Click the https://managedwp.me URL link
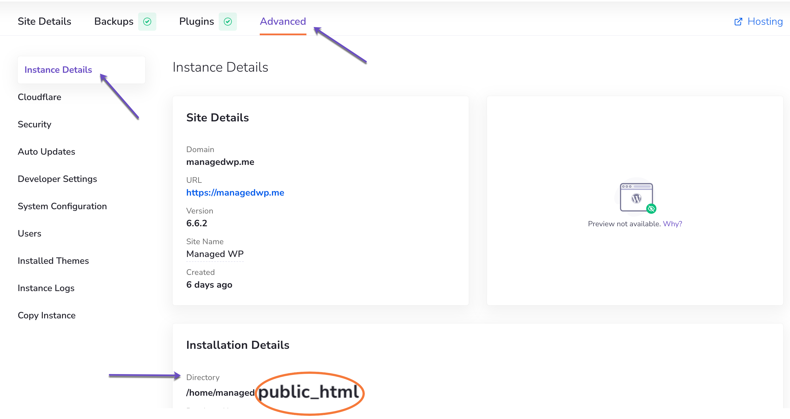This screenshot has height=419, width=790. click(x=235, y=192)
